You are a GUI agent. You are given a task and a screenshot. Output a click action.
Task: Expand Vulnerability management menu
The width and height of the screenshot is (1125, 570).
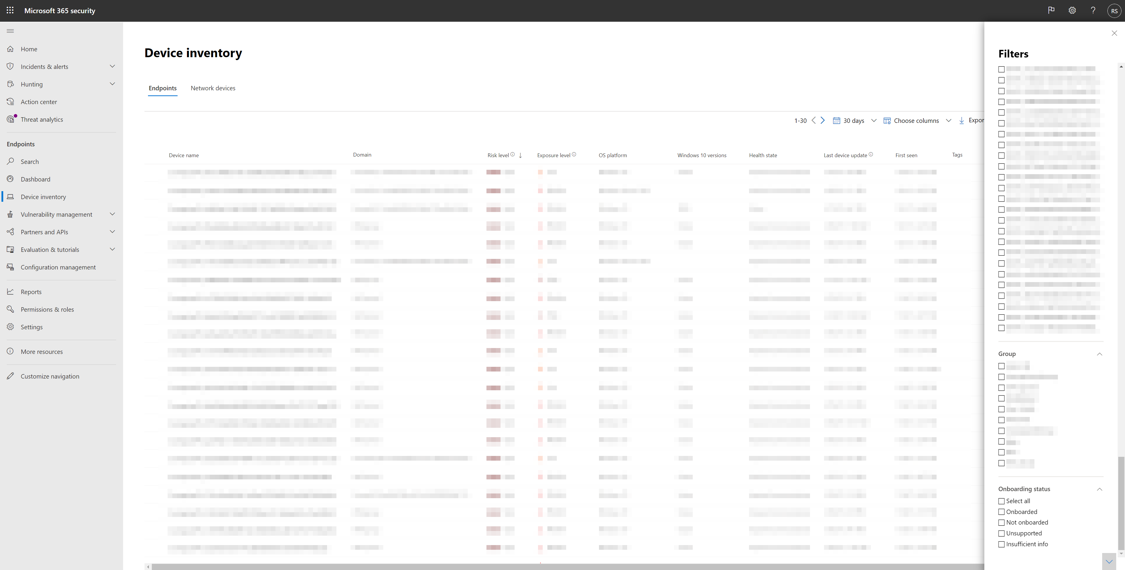(112, 214)
